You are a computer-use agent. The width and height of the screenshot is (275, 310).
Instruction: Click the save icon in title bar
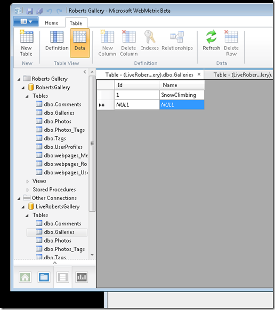30,11
